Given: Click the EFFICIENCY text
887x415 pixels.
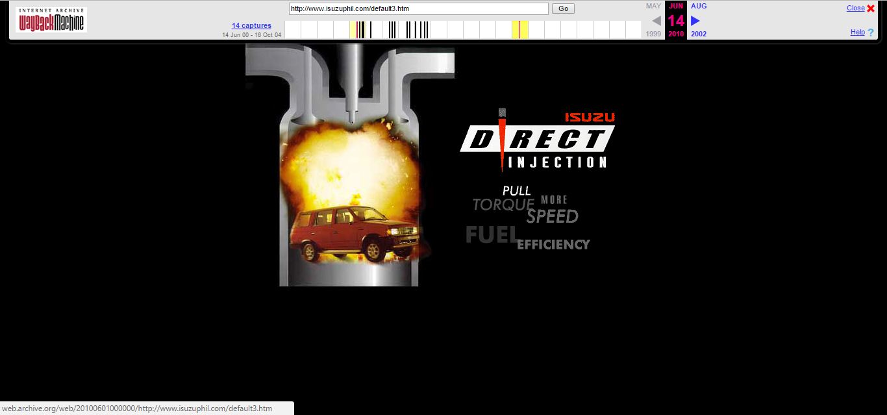Looking at the screenshot, I should click(553, 244).
